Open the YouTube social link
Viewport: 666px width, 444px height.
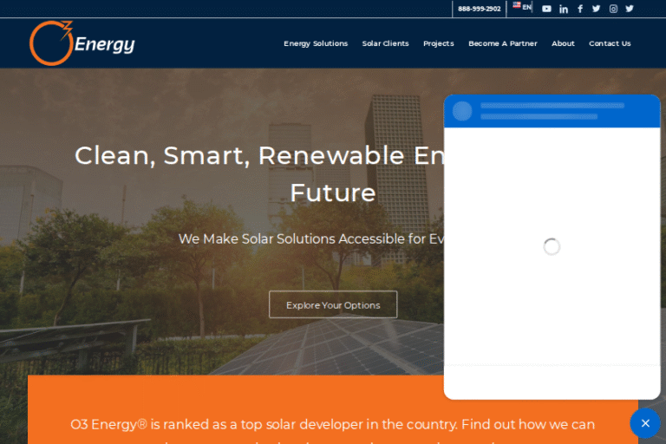[x=546, y=9]
